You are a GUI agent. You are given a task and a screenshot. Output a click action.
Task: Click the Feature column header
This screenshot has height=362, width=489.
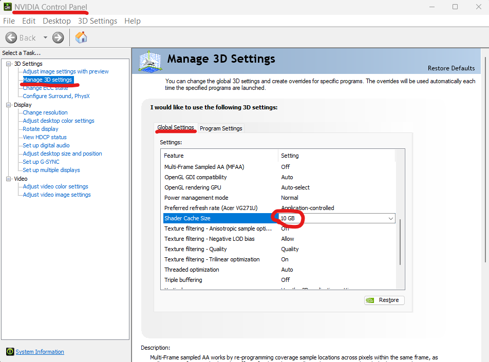220,156
